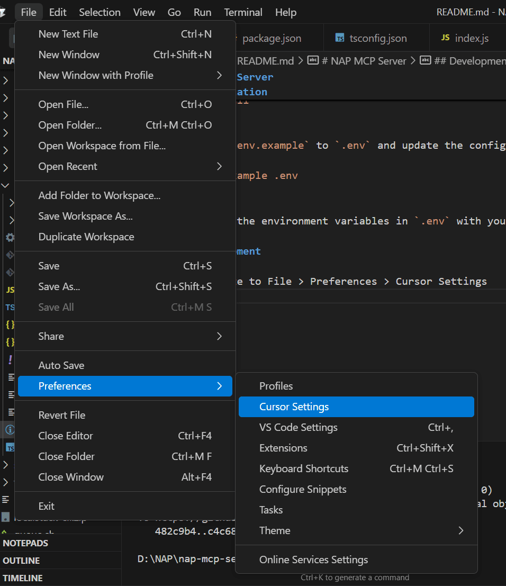Switch to the package.json tab
506x586 pixels.
point(272,38)
